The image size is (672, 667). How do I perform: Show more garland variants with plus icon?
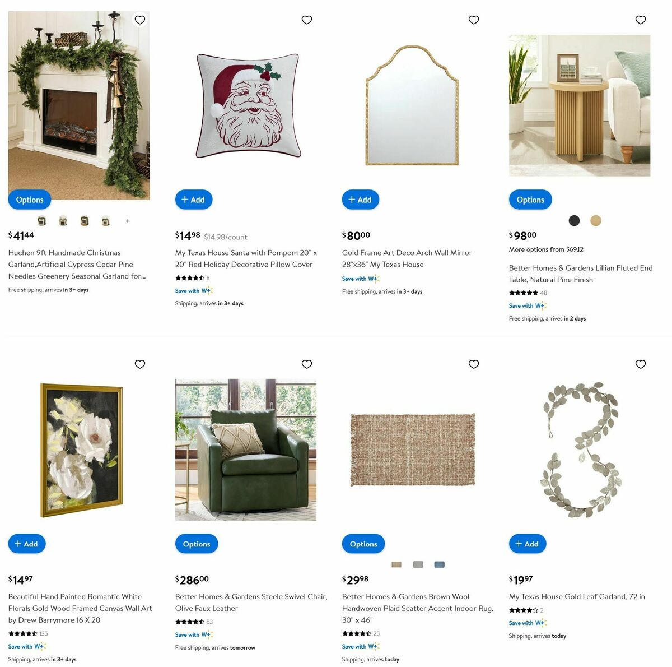[x=128, y=221]
